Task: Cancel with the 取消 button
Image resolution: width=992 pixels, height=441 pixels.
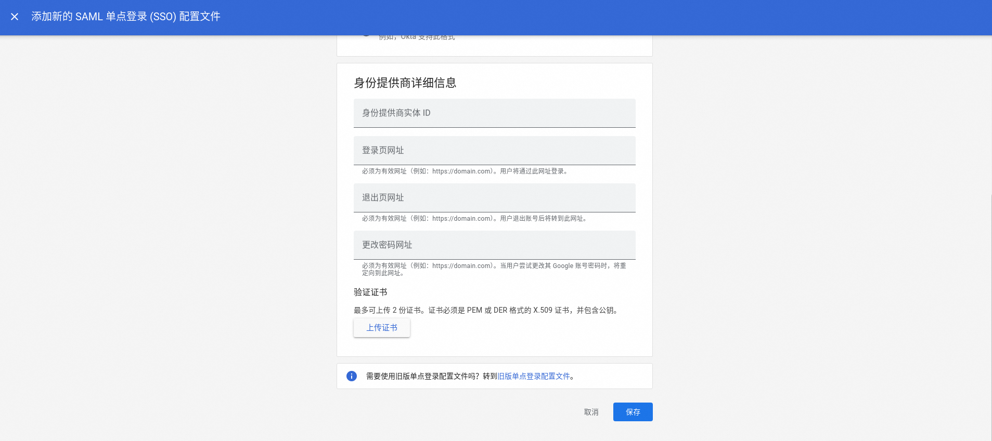Action: click(x=591, y=412)
